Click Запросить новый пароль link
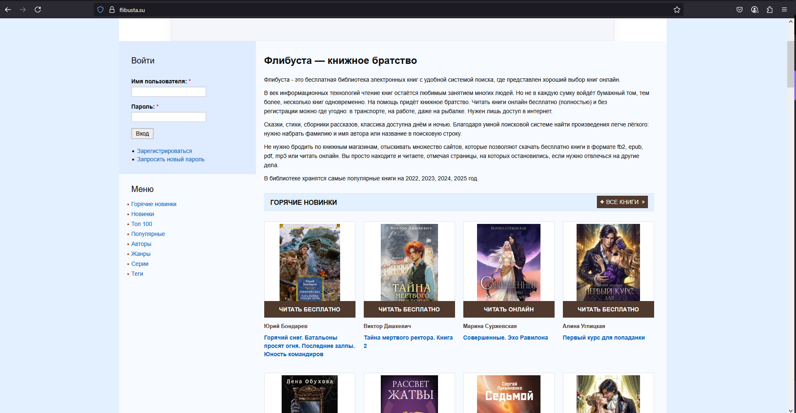 (170, 159)
